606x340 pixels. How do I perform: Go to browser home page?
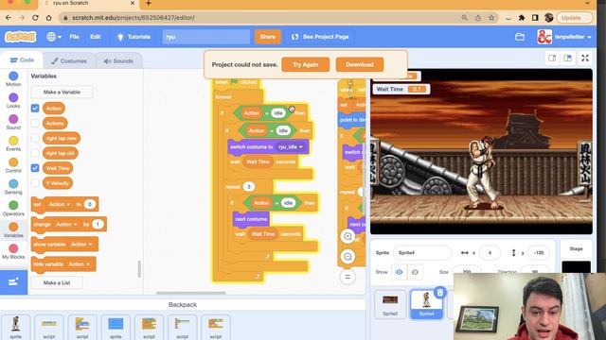[48, 18]
